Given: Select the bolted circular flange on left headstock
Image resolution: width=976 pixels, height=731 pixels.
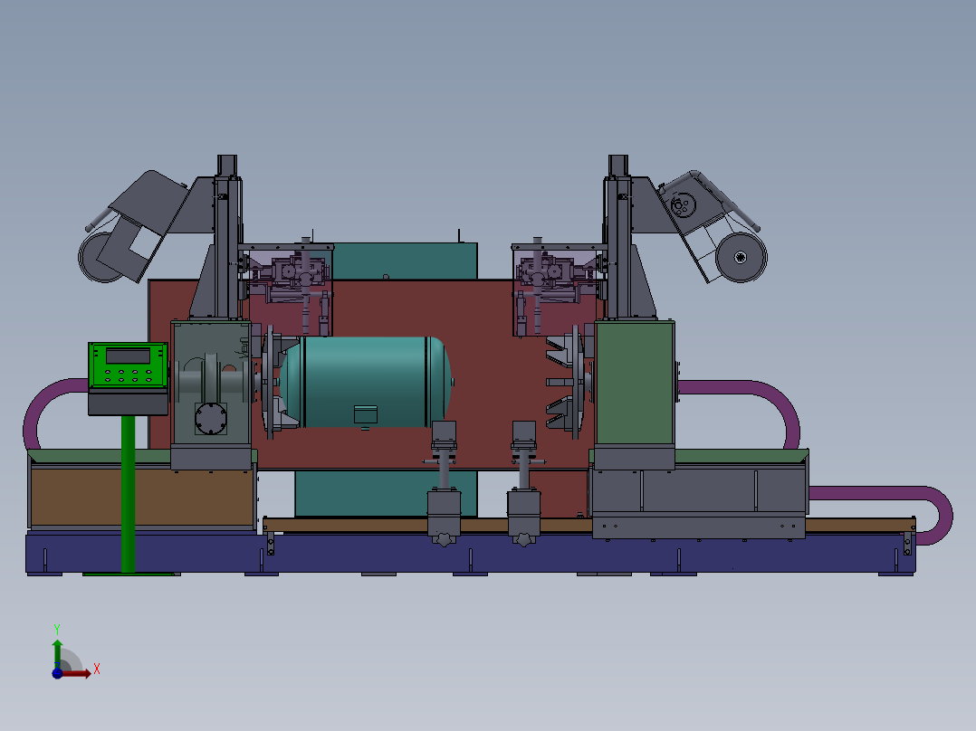Looking at the screenshot, I should (211, 418).
